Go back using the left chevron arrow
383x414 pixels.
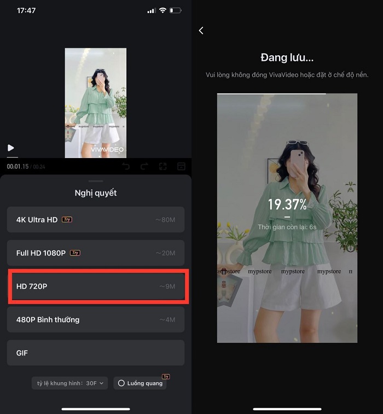coord(201,31)
